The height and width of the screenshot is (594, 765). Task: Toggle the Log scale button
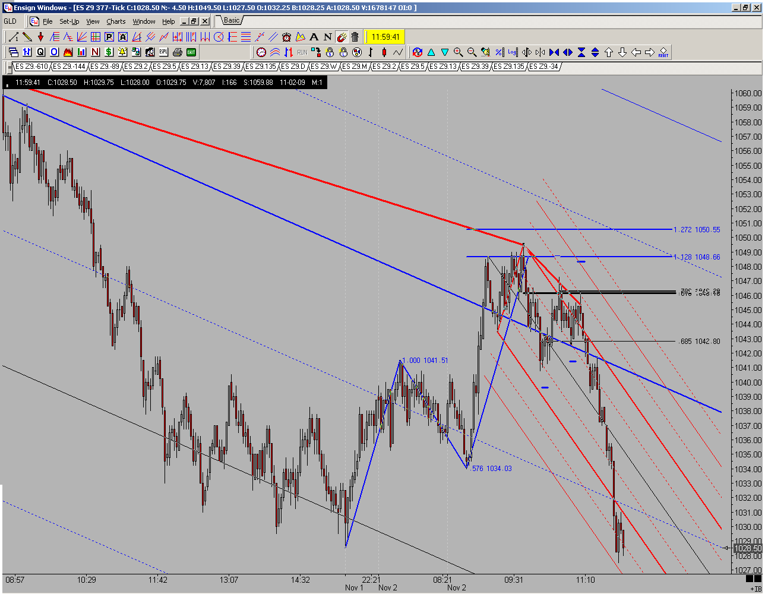pyautogui.click(x=513, y=52)
